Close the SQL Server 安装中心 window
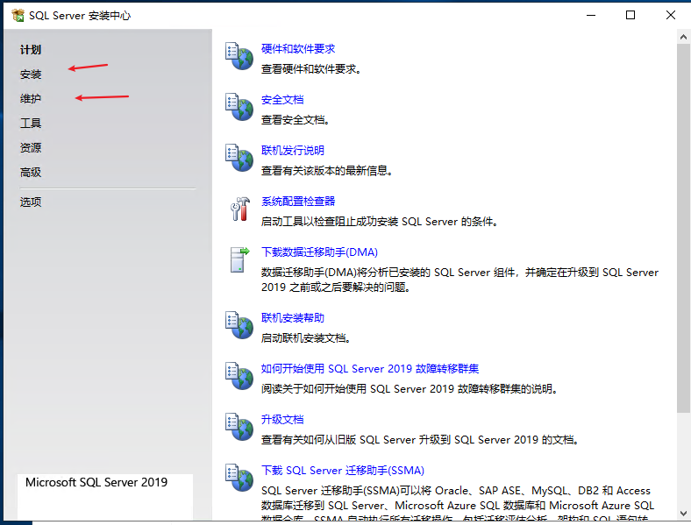Image resolution: width=691 pixels, height=525 pixels. (x=671, y=15)
